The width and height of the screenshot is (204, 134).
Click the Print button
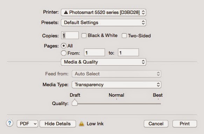pyautogui.click(x=185, y=124)
